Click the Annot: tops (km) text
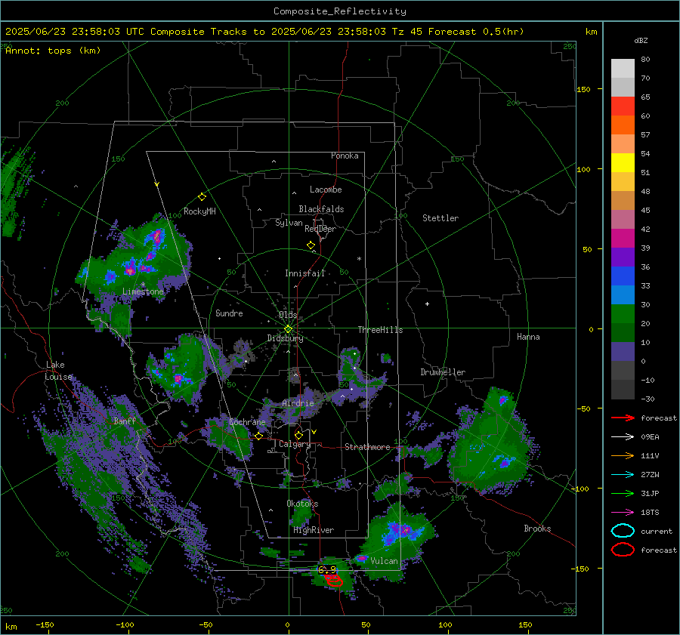Image resolution: width=680 pixels, height=635 pixels. [53, 51]
